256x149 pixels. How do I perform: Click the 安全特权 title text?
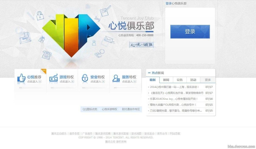pyautogui.click(x=97, y=77)
